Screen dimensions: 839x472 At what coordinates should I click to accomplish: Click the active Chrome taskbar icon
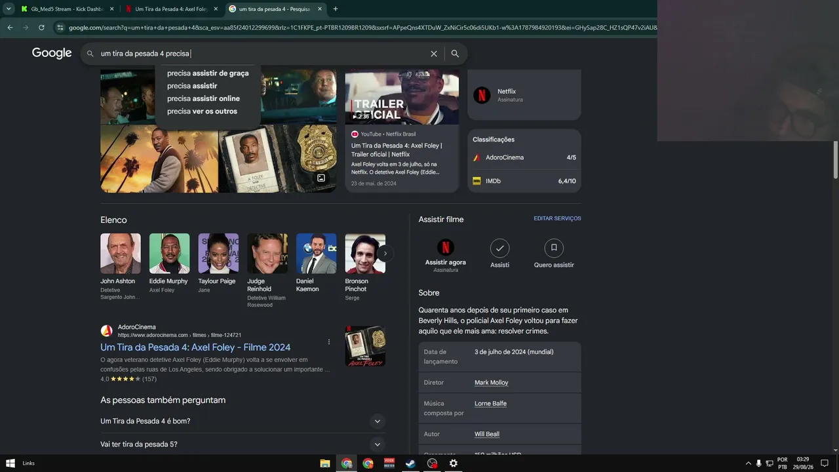tap(347, 463)
